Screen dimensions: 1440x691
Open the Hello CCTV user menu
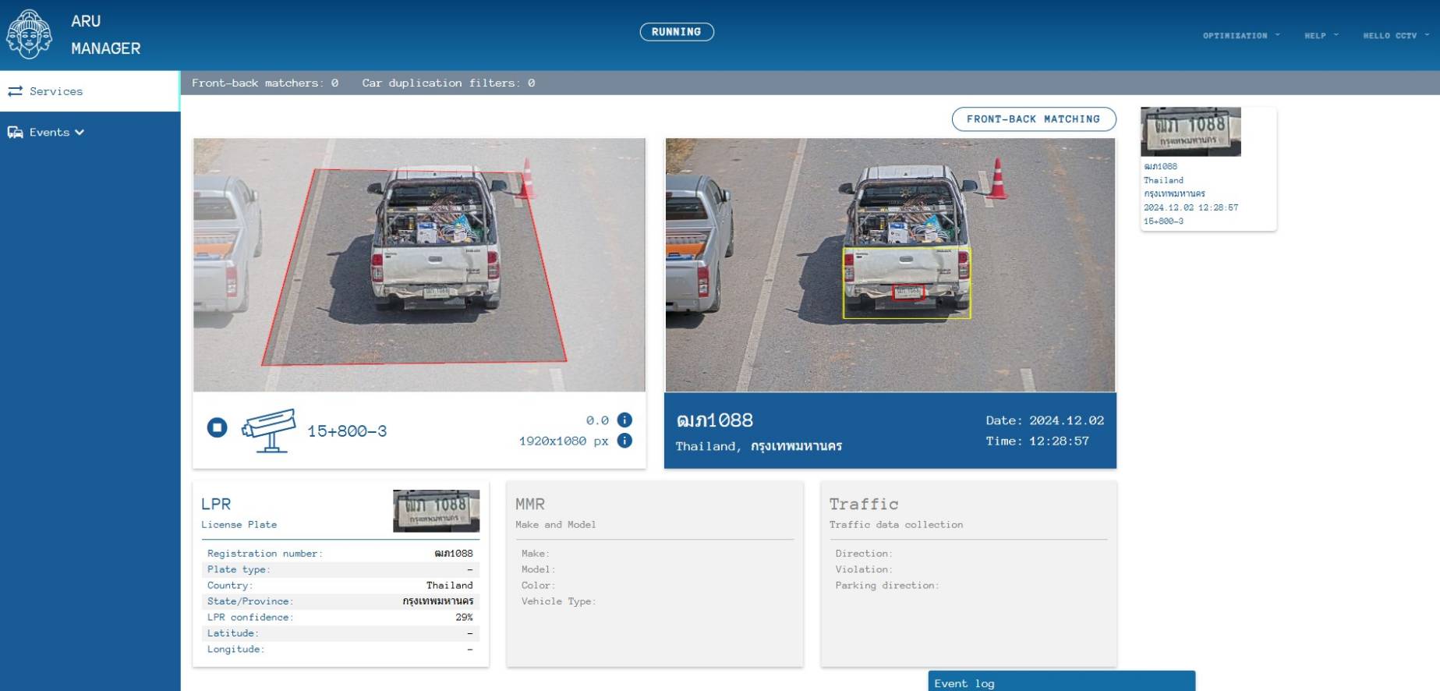coord(1395,36)
